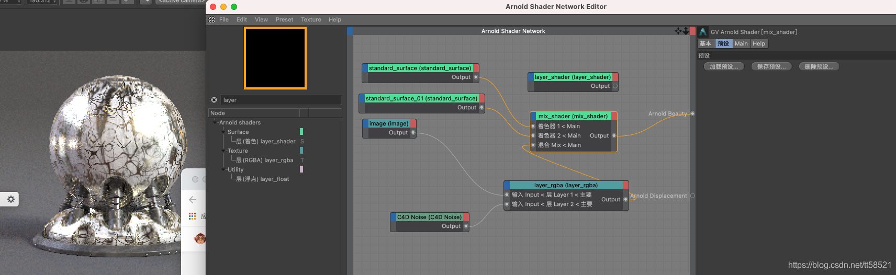Screen dimensions: 896x275
Task: Switch to the 基本 tab
Action: click(706, 44)
